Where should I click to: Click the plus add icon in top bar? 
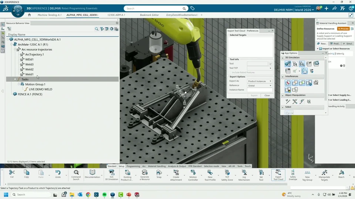(326, 8)
